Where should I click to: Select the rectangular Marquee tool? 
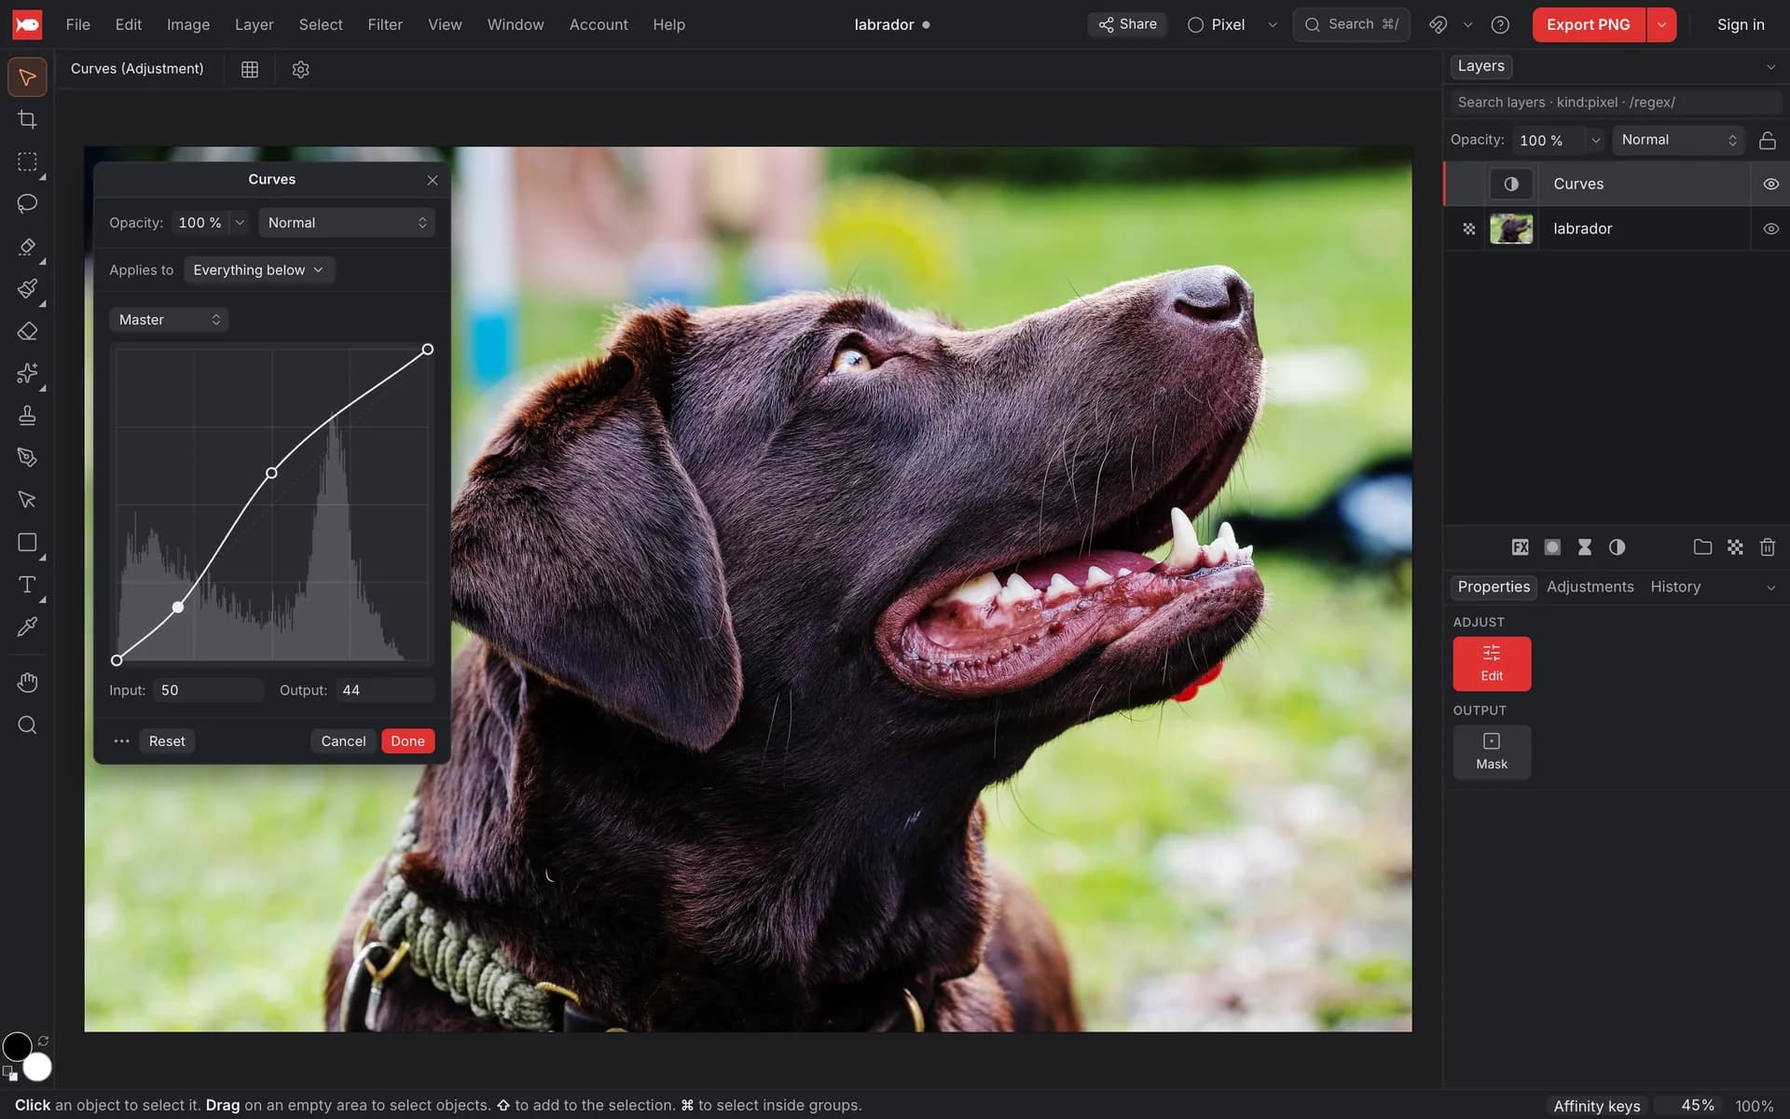pos(27,161)
